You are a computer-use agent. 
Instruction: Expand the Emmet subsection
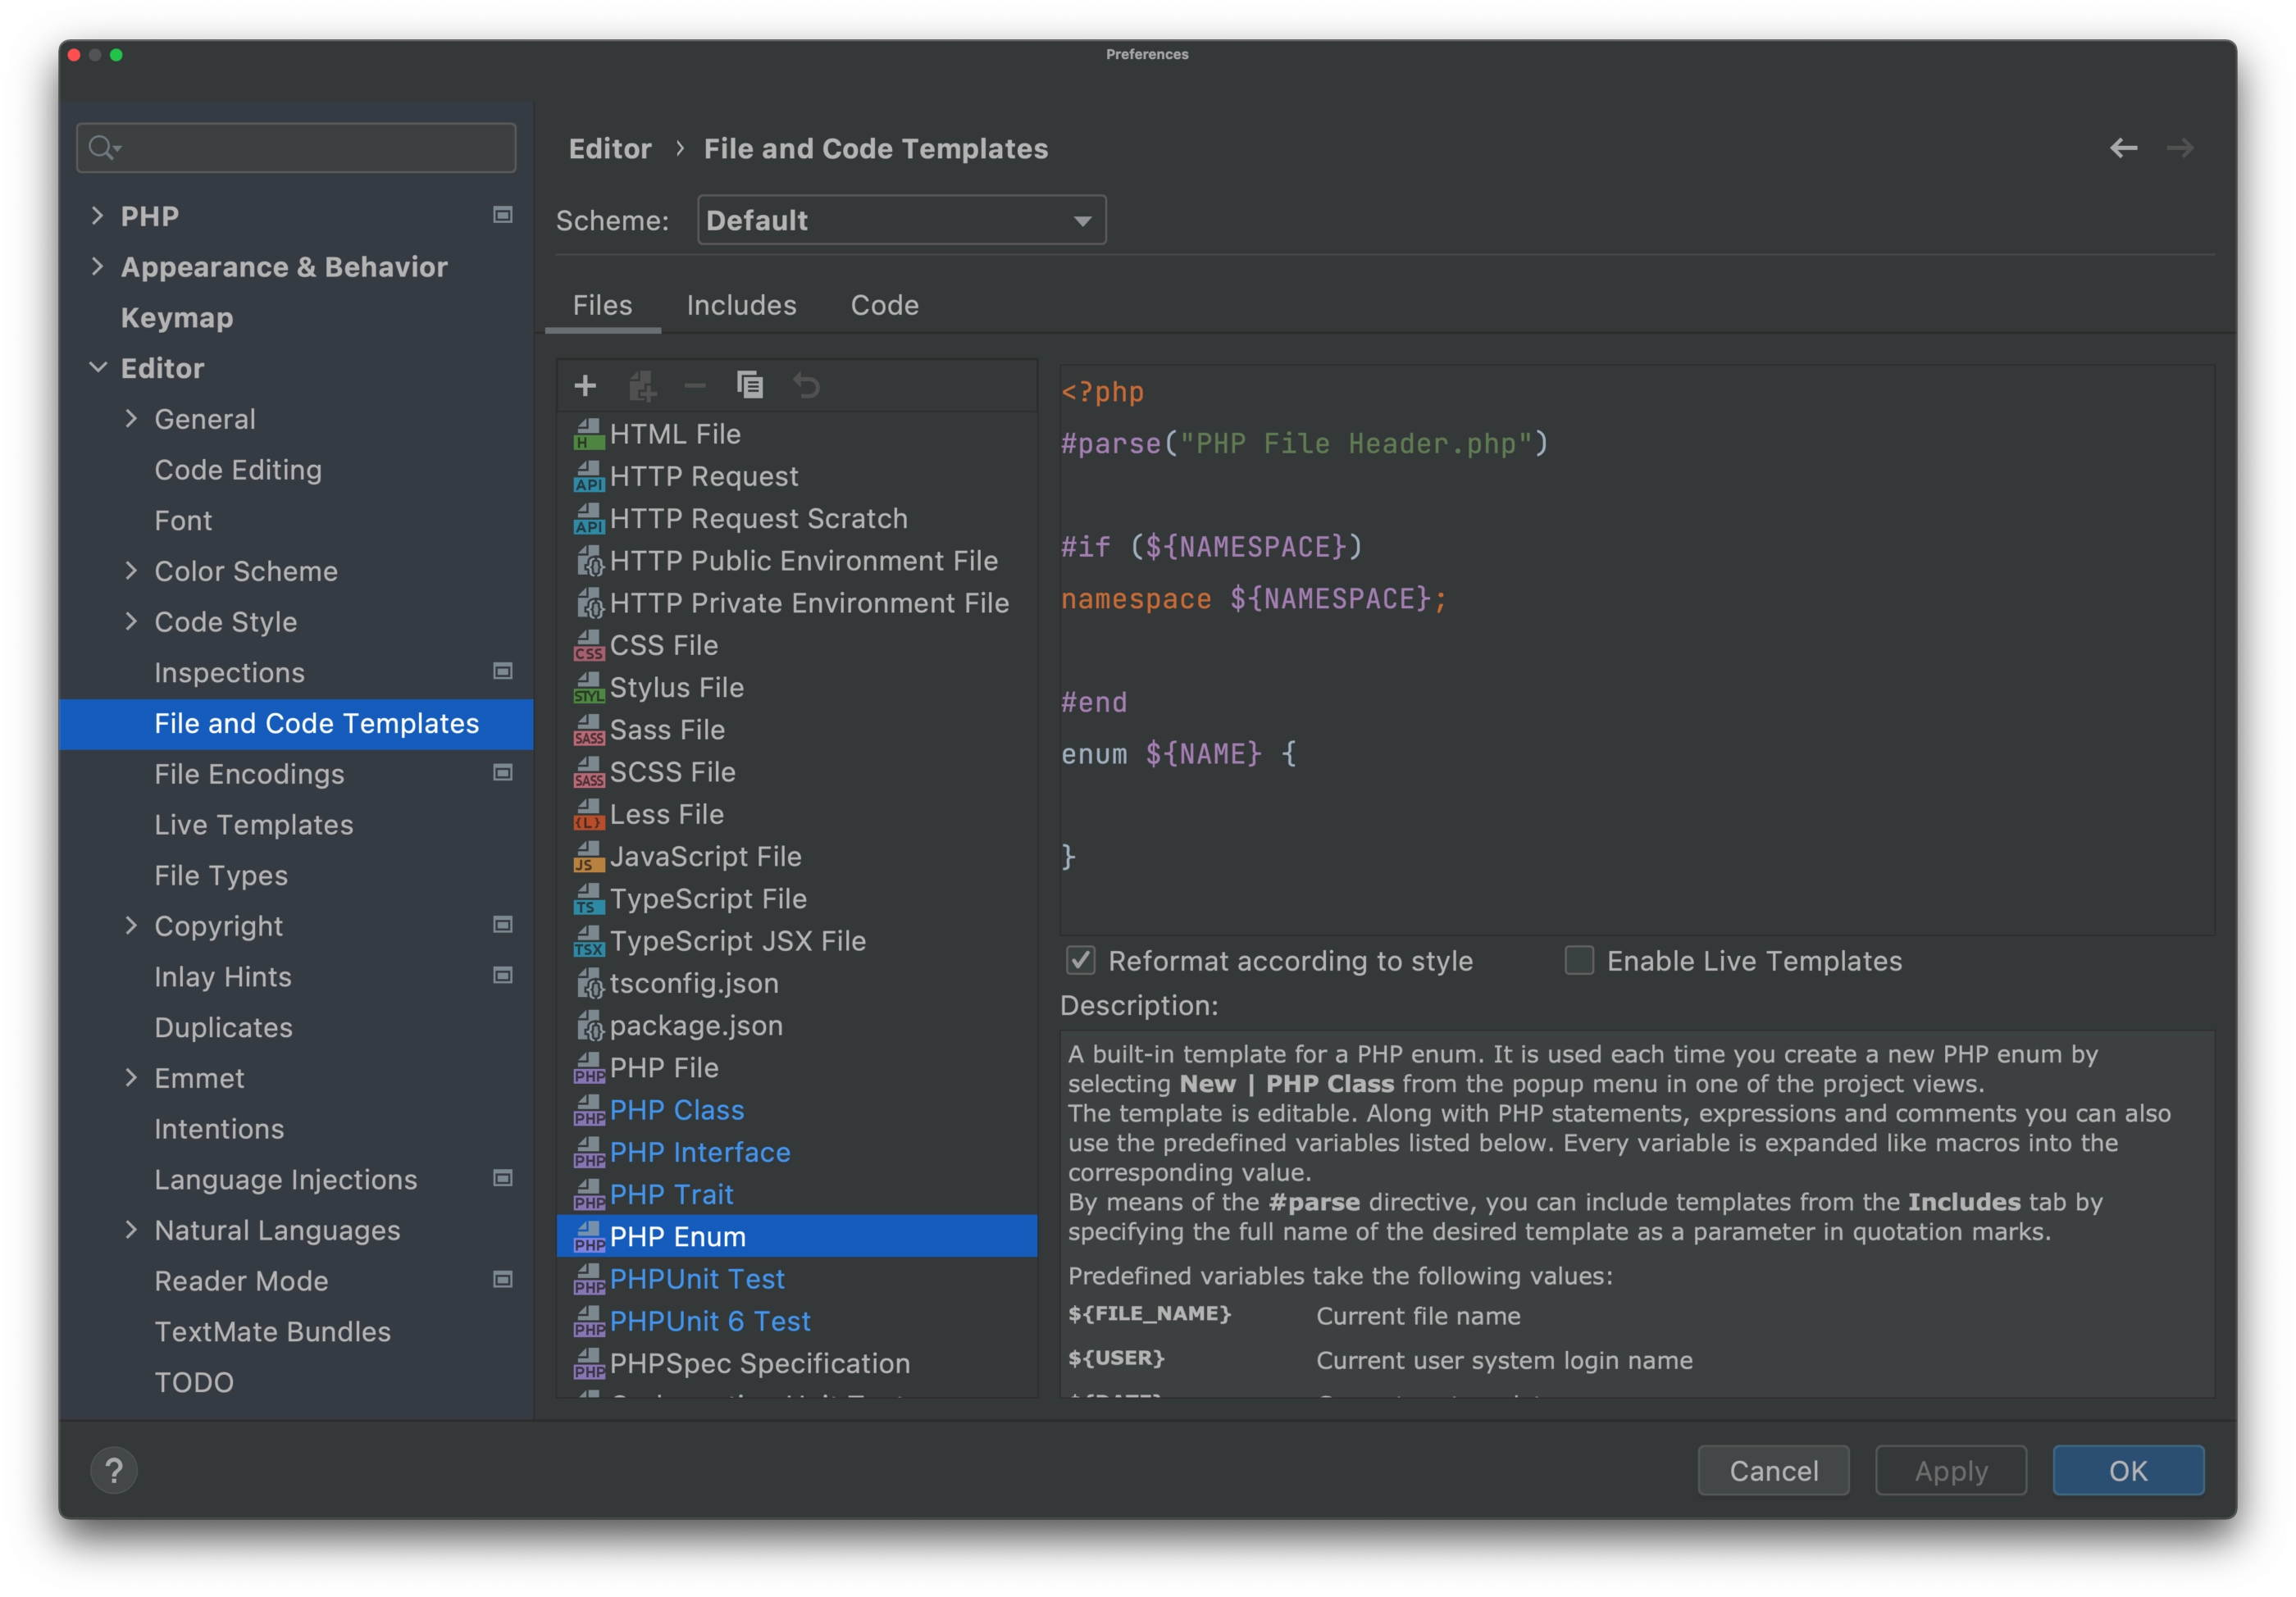pyautogui.click(x=131, y=1077)
